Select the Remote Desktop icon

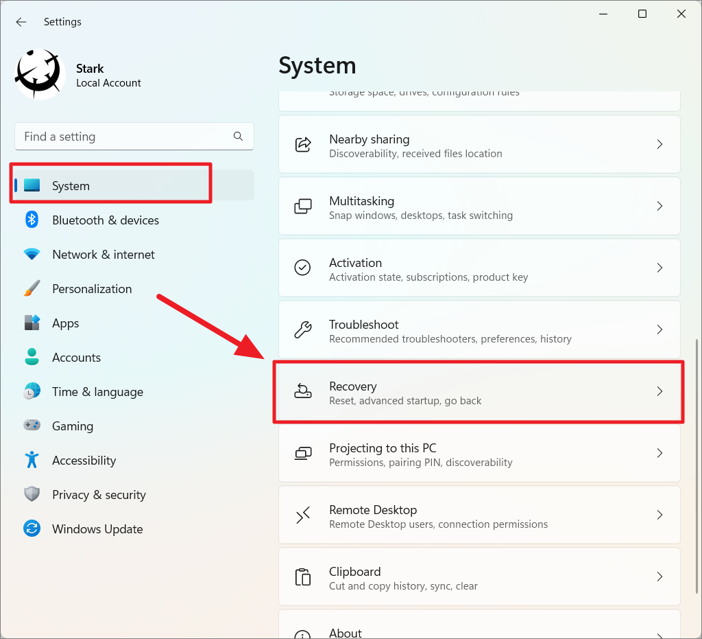click(x=302, y=515)
